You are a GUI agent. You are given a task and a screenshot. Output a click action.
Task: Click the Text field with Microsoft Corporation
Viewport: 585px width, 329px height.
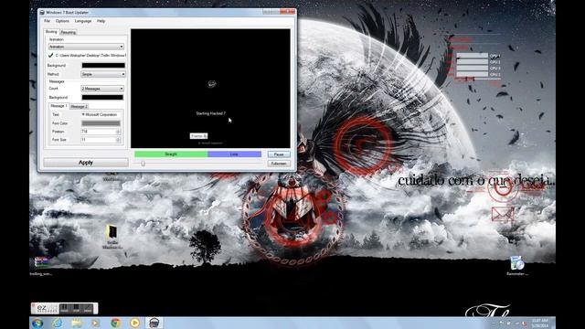[101, 115]
